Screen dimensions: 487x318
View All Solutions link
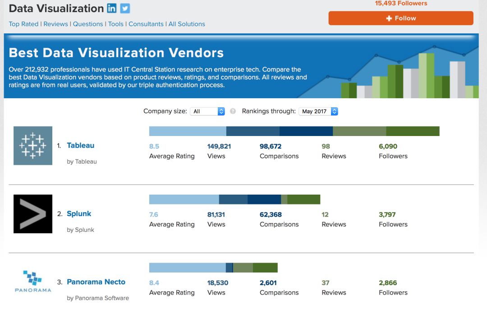tap(187, 24)
